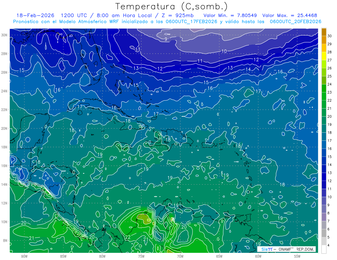Click the latitude label "10N"
337x260 pixels.
click(x=4, y=222)
